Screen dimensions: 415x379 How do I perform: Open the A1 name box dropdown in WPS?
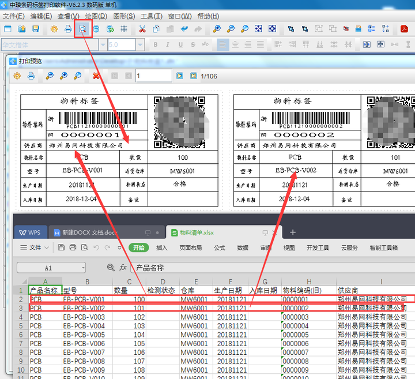click(x=84, y=268)
